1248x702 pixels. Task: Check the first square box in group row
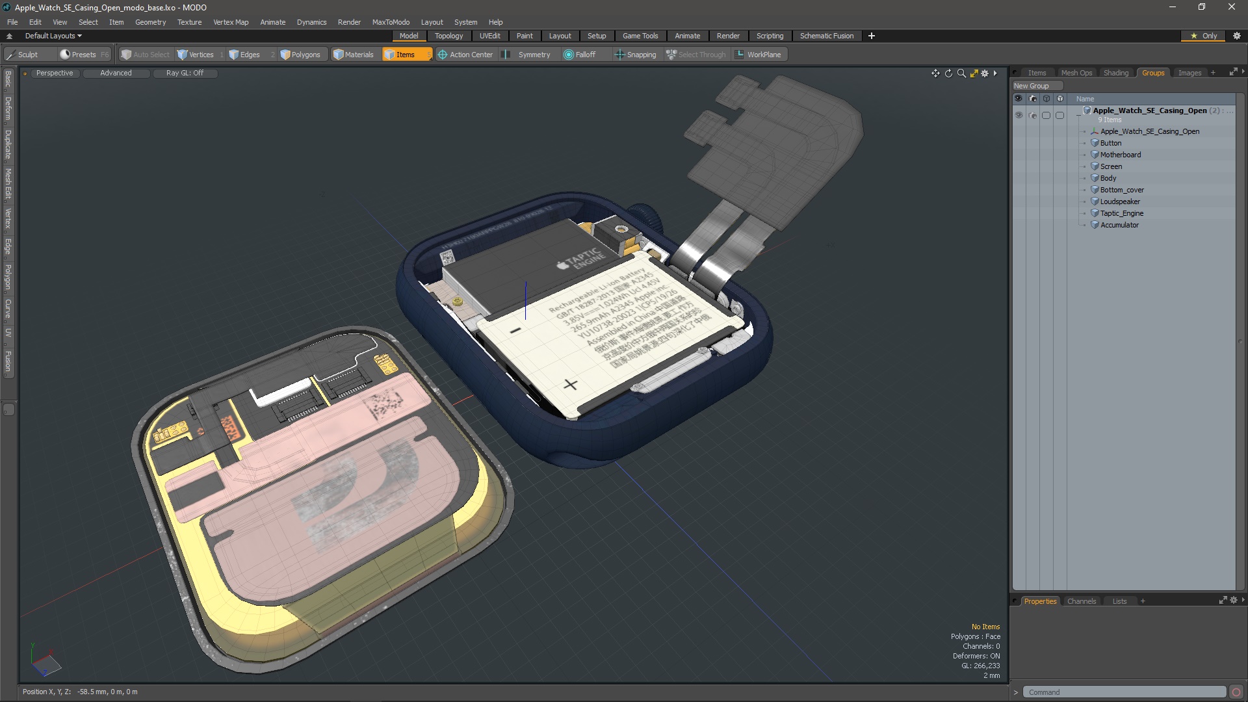pyautogui.click(x=1046, y=115)
